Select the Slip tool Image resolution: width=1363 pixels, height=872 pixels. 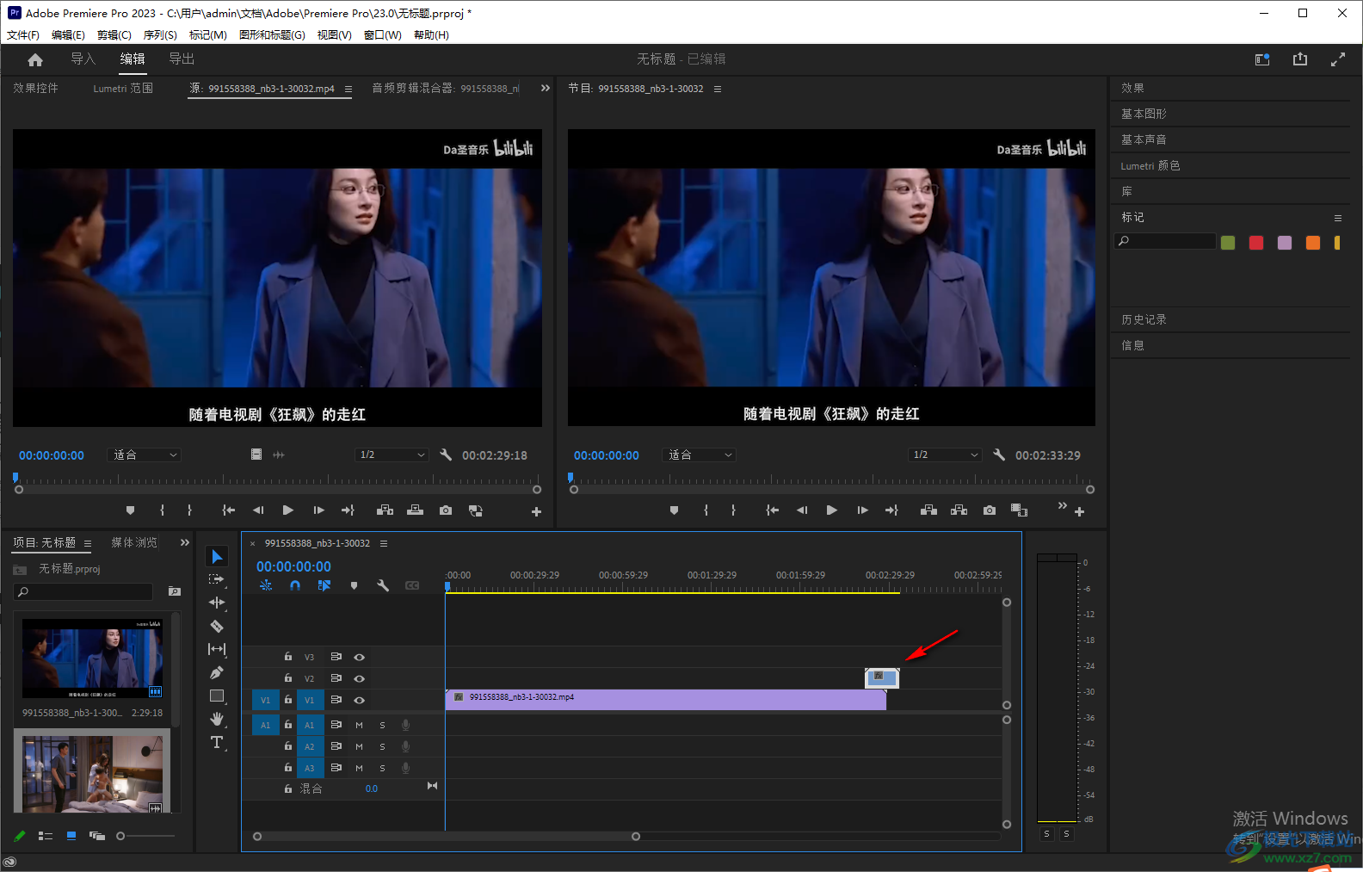click(x=217, y=649)
